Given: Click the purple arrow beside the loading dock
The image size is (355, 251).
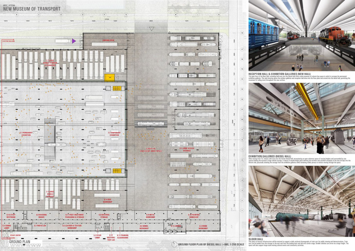Looking at the screenshot, I should tap(74, 41).
